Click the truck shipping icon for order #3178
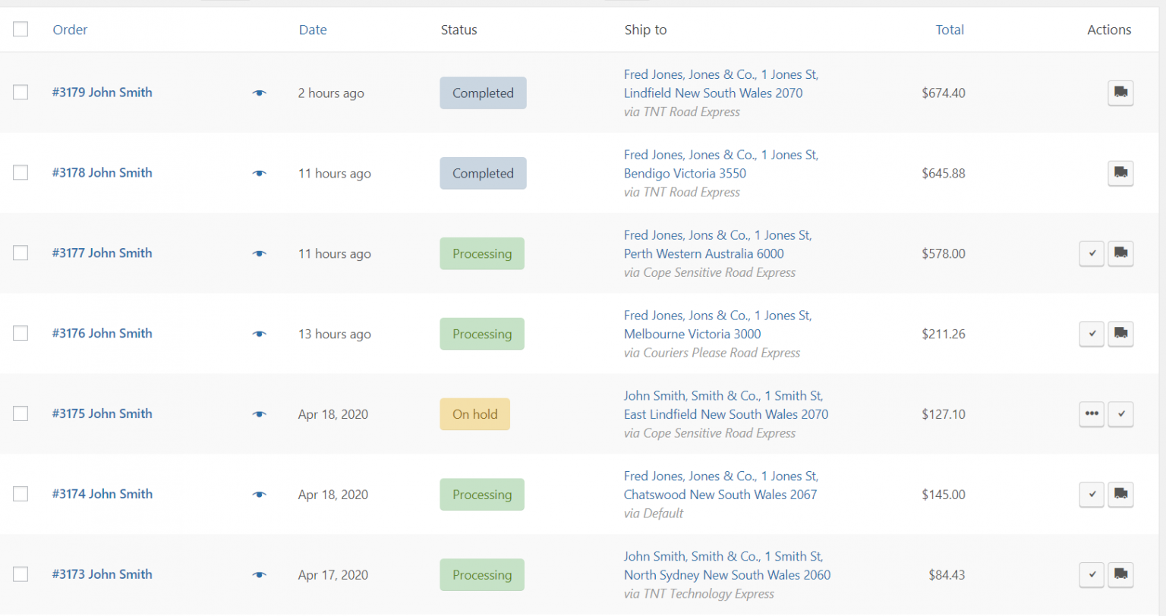This screenshot has width=1166, height=616. [1120, 173]
